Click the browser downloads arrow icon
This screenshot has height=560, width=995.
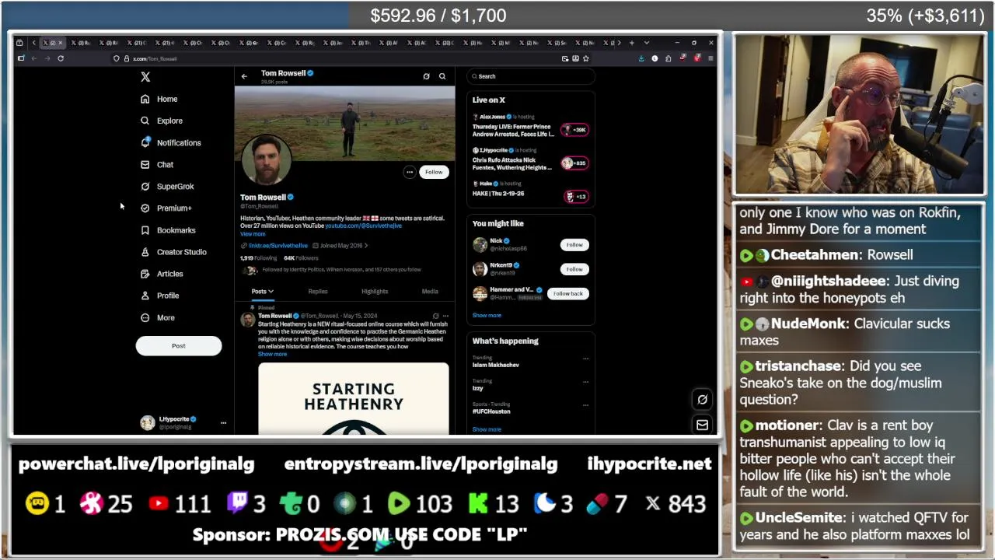pos(641,58)
